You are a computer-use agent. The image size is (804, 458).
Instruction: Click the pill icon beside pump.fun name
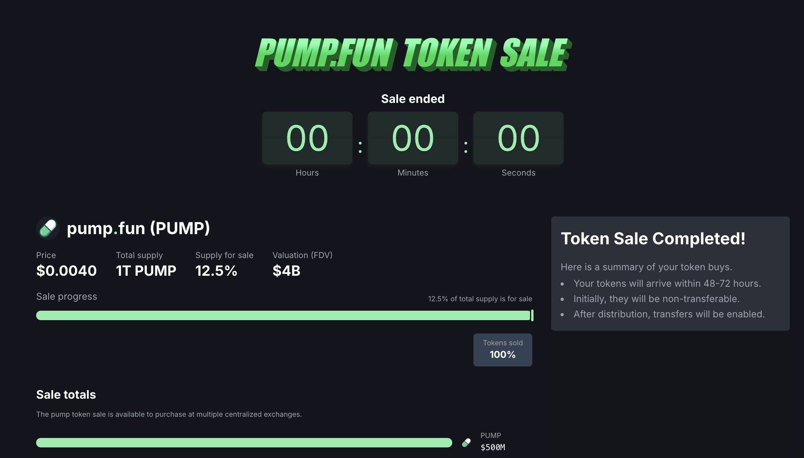coord(47,228)
